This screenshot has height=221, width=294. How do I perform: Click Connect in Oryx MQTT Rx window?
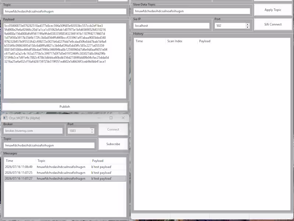pyautogui.click(x=113, y=129)
